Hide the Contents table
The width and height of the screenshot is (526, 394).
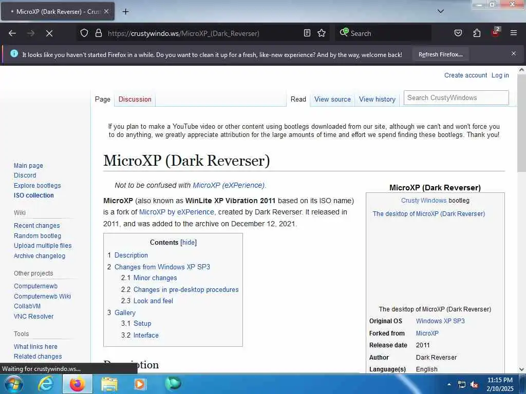189,242
